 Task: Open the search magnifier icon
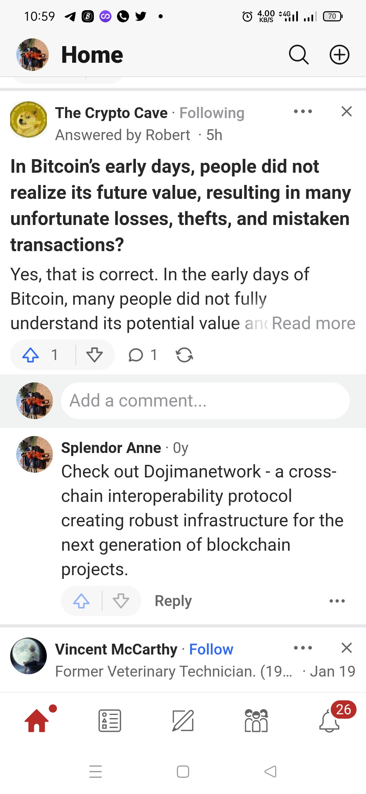pos(299,55)
